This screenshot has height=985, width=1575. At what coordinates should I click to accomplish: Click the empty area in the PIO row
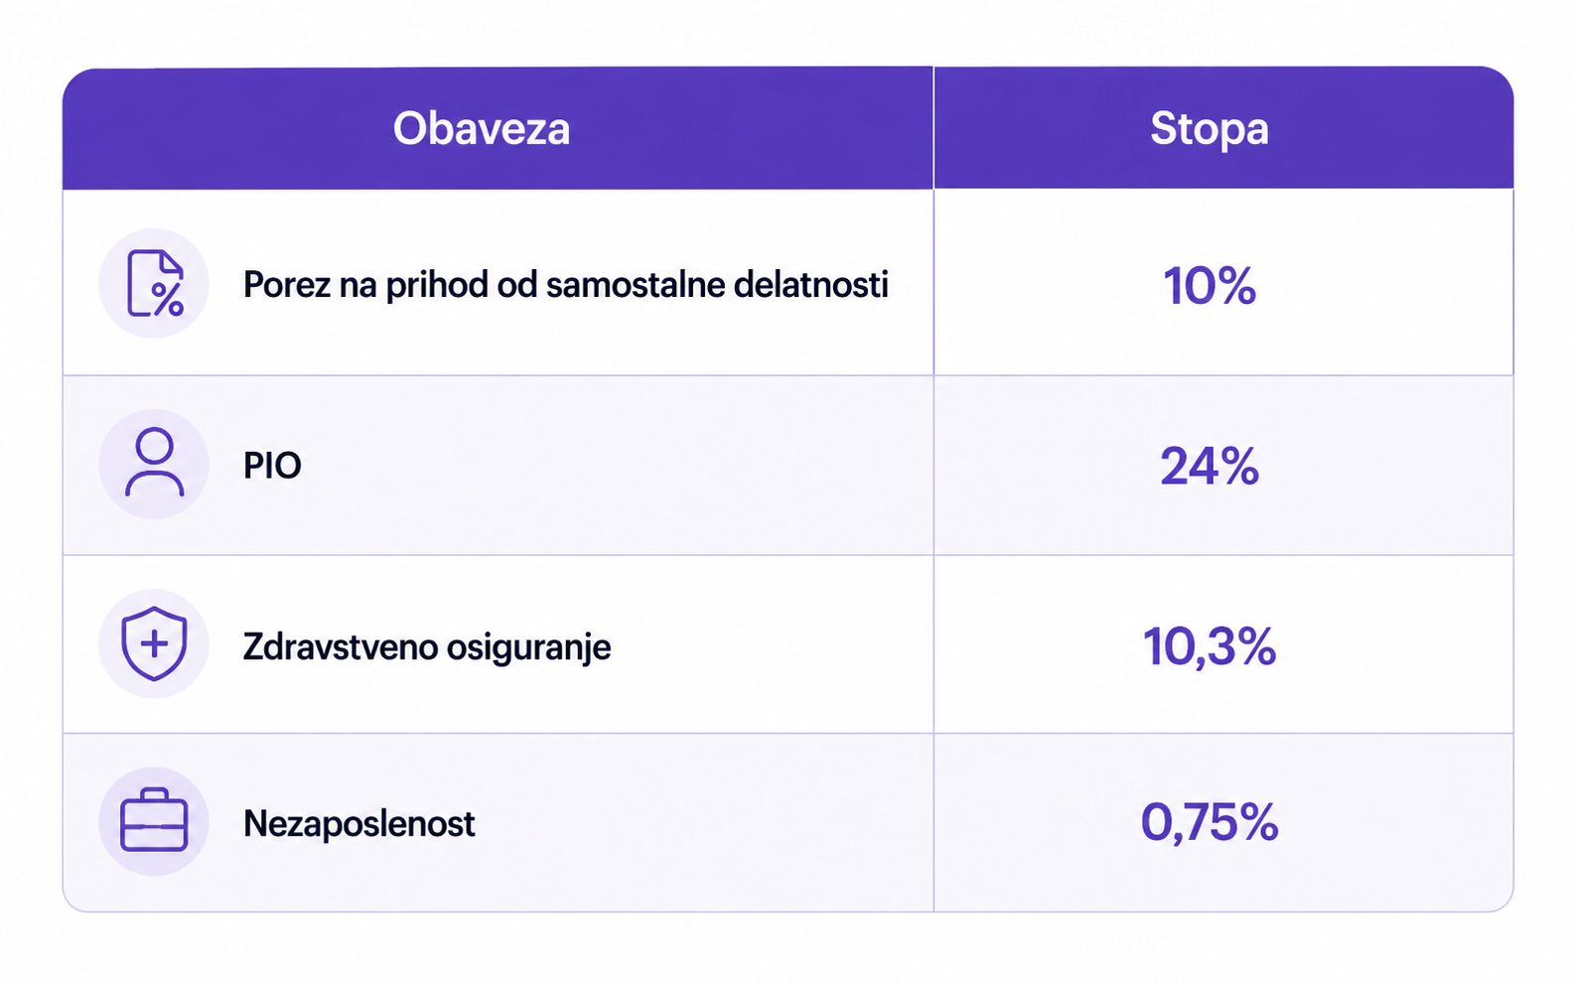(x=616, y=465)
